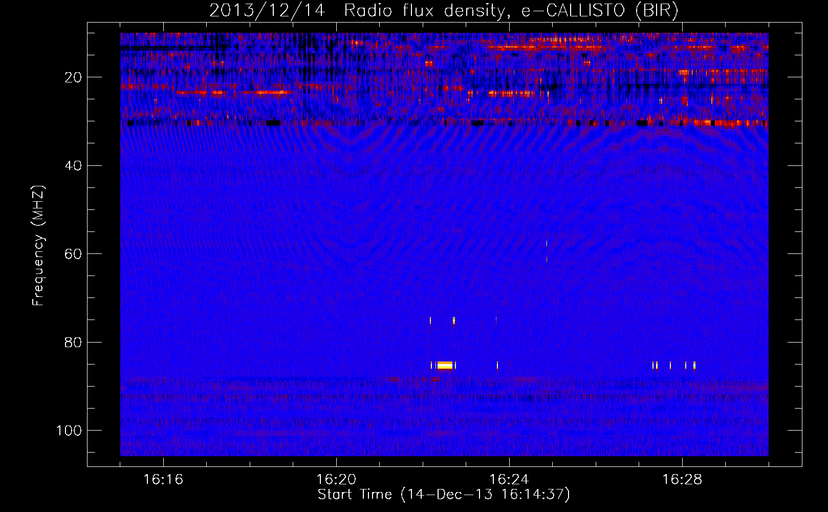Click the 'Start Time (14-Dec-13 16:14:37)' label
Screen dimensions: 828x512
coord(444,495)
